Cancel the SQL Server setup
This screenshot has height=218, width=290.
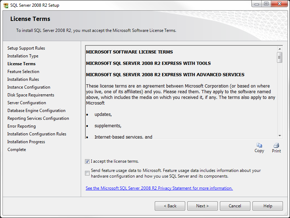click(235, 206)
